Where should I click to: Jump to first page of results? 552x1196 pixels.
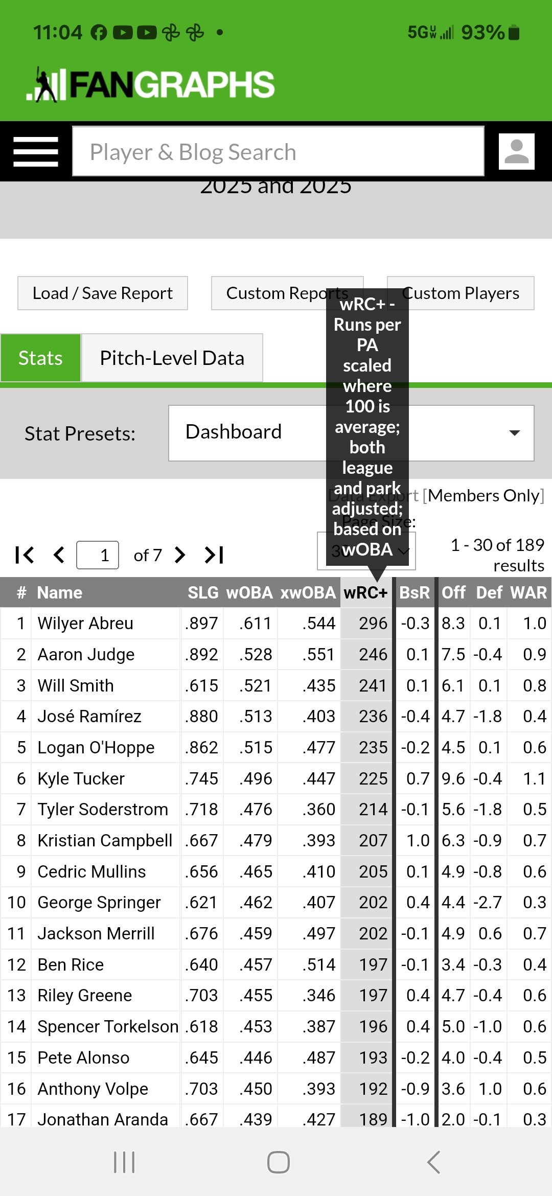tap(25, 555)
